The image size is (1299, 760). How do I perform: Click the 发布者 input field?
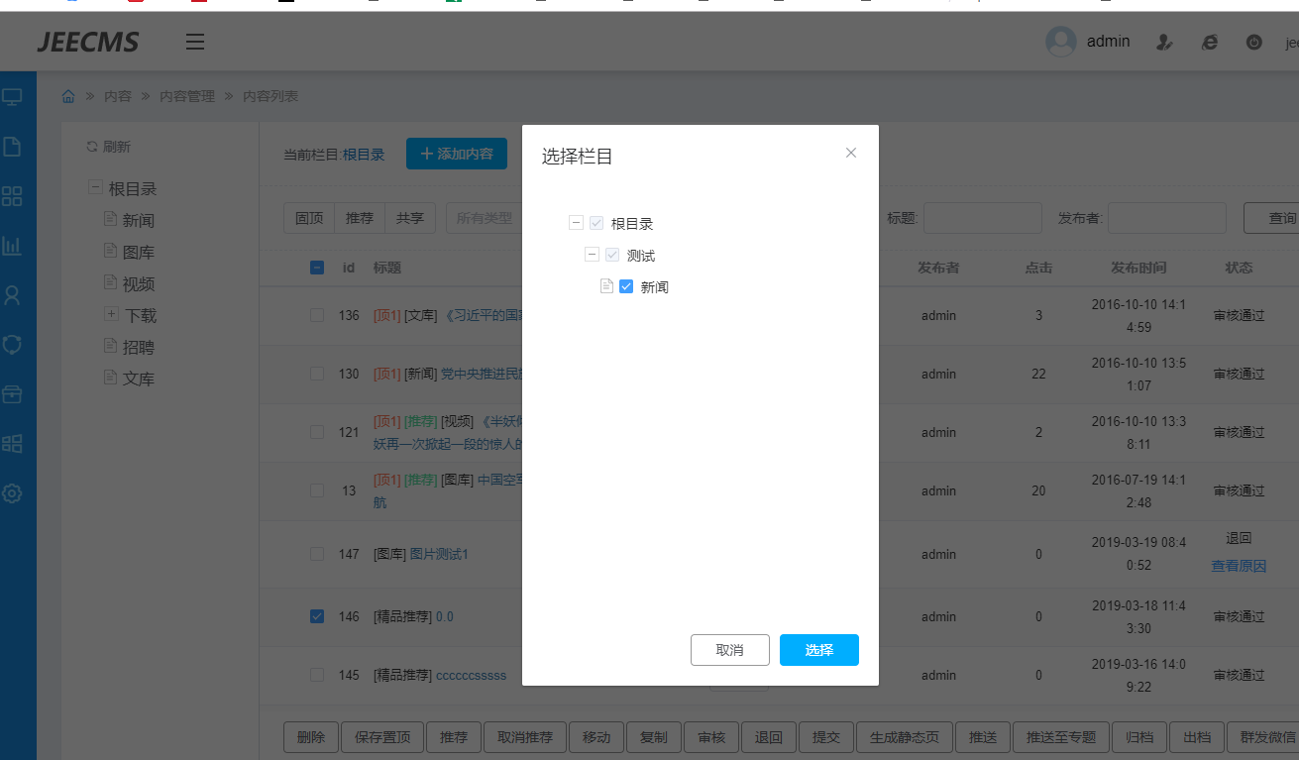point(1166,218)
